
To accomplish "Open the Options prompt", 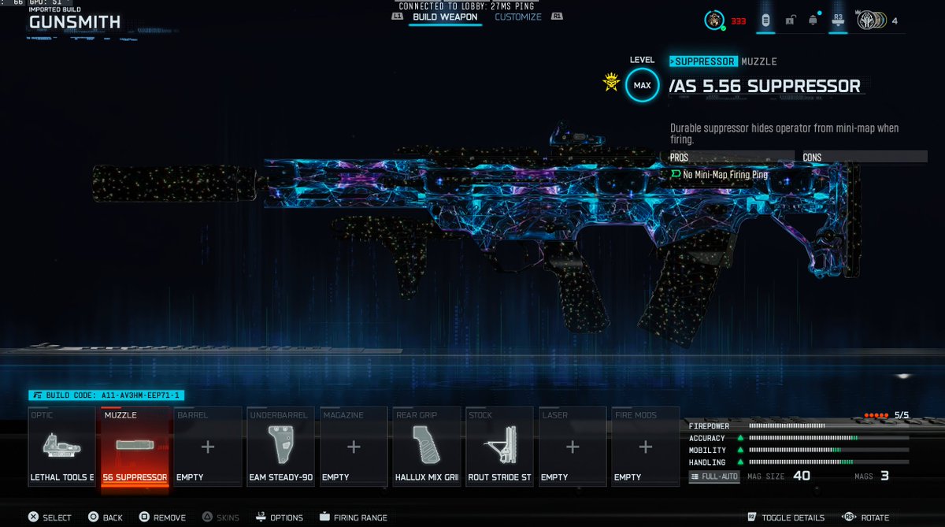I will coord(280,518).
